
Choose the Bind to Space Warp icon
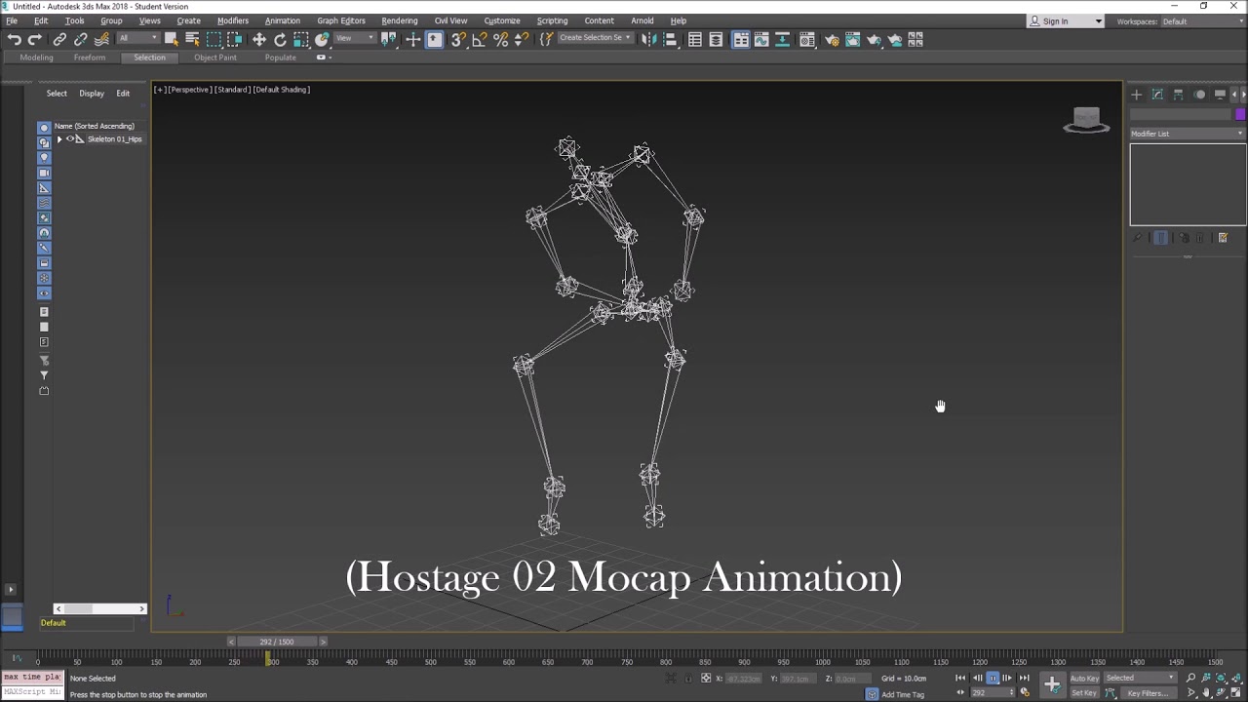click(x=101, y=39)
